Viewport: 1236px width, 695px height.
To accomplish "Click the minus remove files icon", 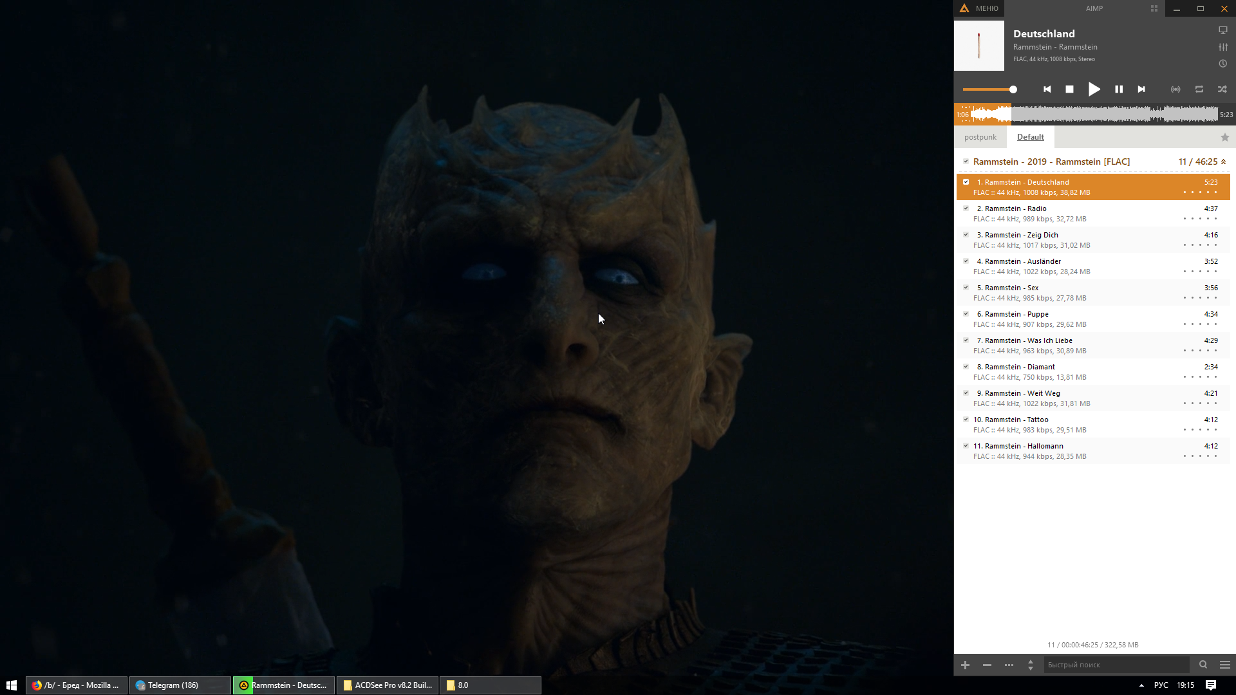I will pyautogui.click(x=987, y=665).
